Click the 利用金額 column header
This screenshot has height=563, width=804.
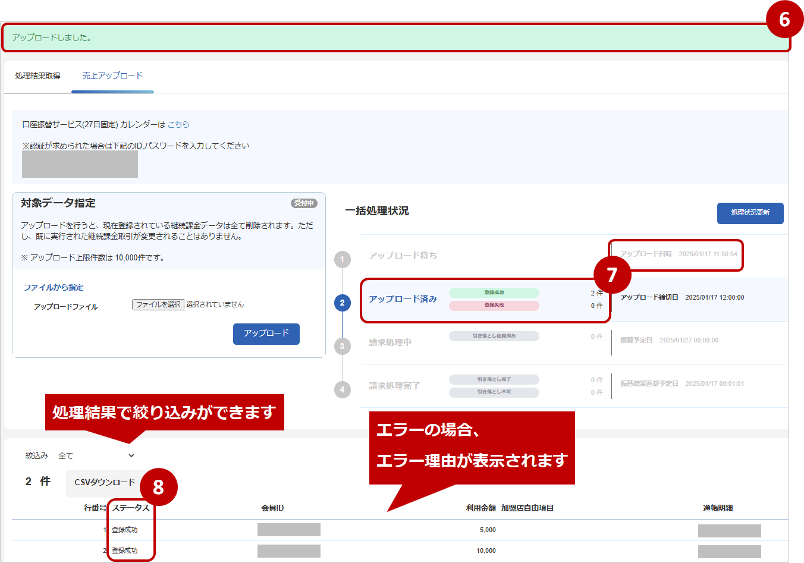[x=480, y=508]
